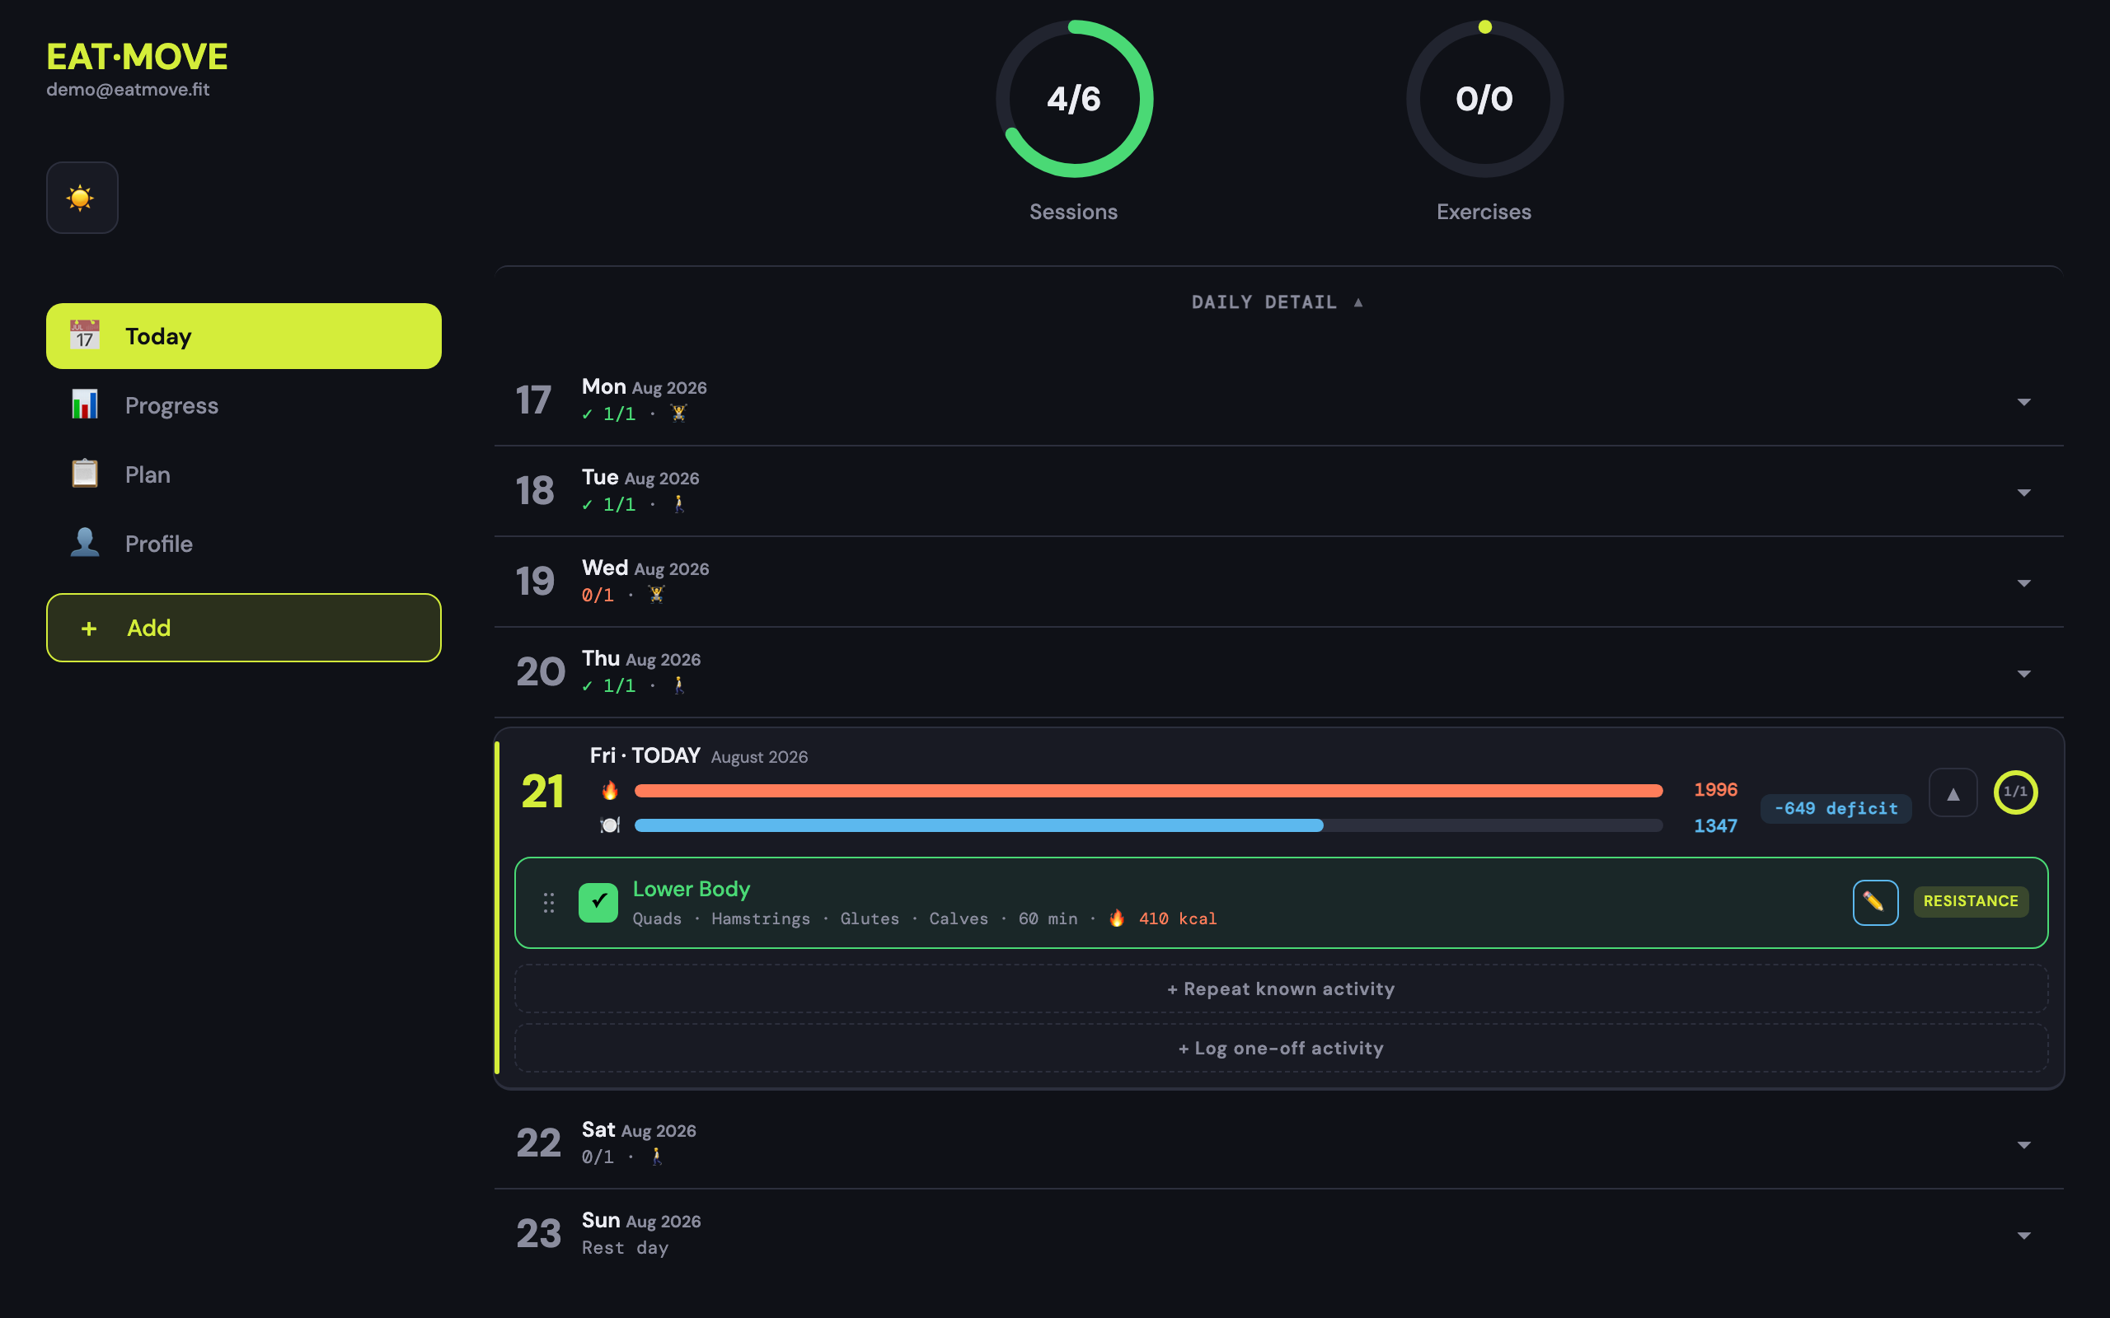Uncheck the Lower Body session checkbox

point(598,902)
